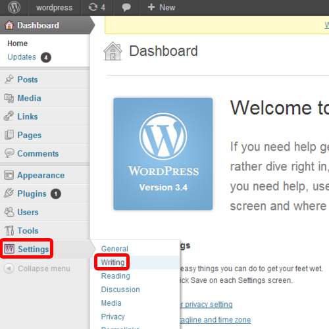
Task: Click the Plugins plug icon
Action: [x=9, y=193]
